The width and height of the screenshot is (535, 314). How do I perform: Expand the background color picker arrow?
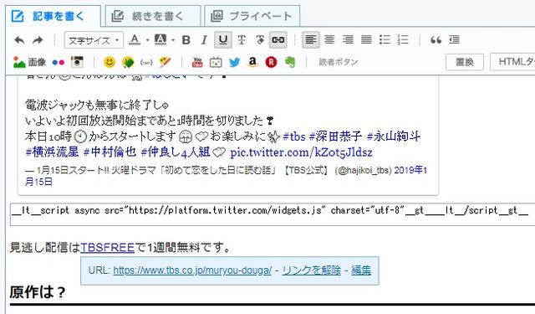point(173,40)
